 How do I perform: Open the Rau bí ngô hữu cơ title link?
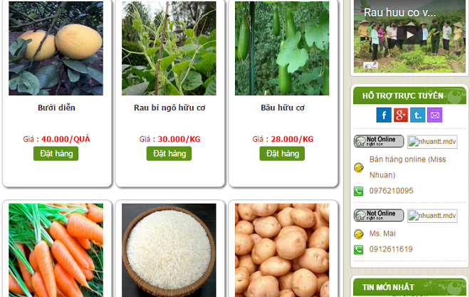pyautogui.click(x=169, y=108)
